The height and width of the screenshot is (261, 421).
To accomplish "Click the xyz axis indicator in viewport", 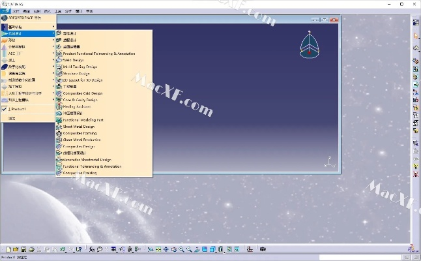I will (x=329, y=161).
